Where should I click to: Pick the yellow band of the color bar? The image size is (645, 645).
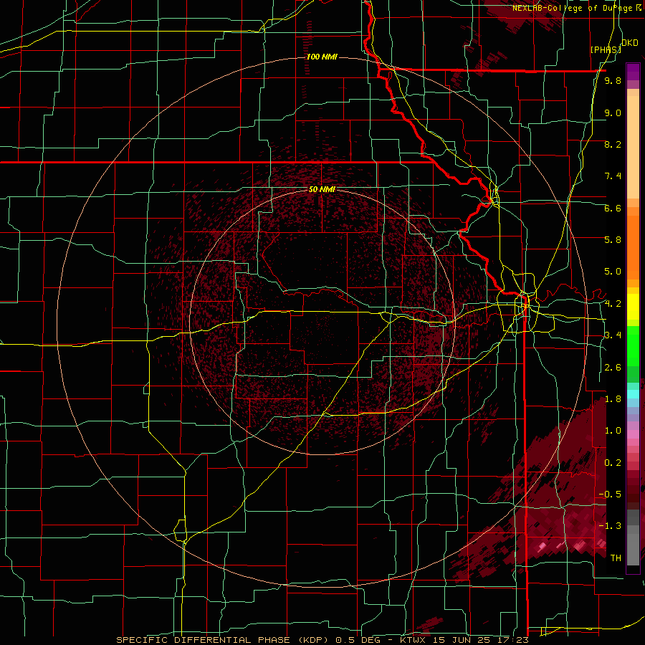click(x=633, y=307)
